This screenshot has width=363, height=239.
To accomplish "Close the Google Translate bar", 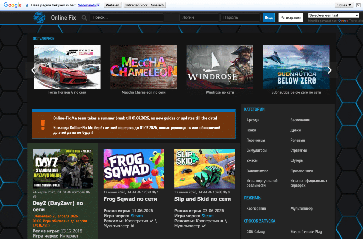I will coord(358,5).
